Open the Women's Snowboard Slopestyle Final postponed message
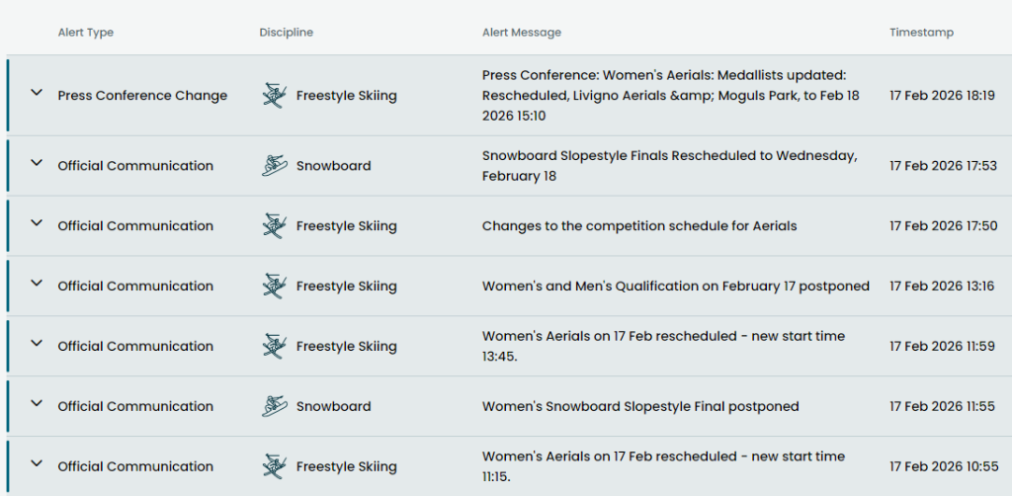This screenshot has height=496, width=1012. point(640,406)
